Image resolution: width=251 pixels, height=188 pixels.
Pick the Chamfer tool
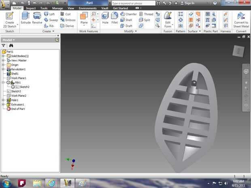coord(128,14)
